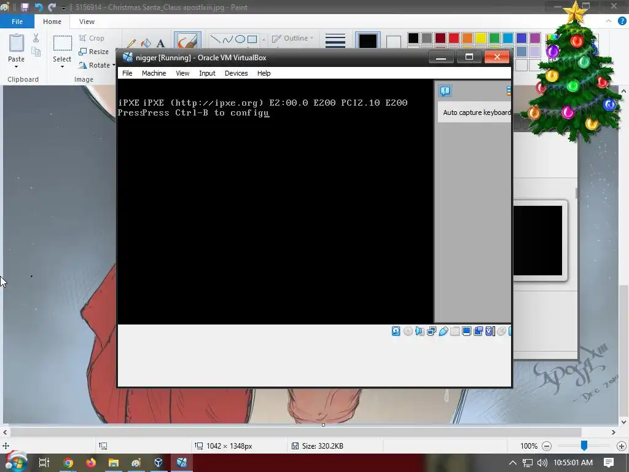Click the hard disk activity icon in VirtualBox

tap(396, 331)
